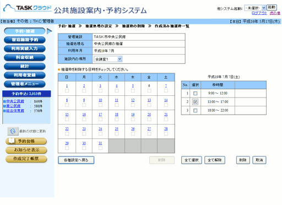Open the 施設内の場所 dropdown (会議室1)
The width and height of the screenshot is (282, 205).
coord(108,59)
